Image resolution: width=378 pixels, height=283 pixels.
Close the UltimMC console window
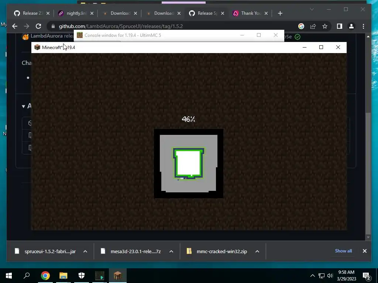point(276,35)
